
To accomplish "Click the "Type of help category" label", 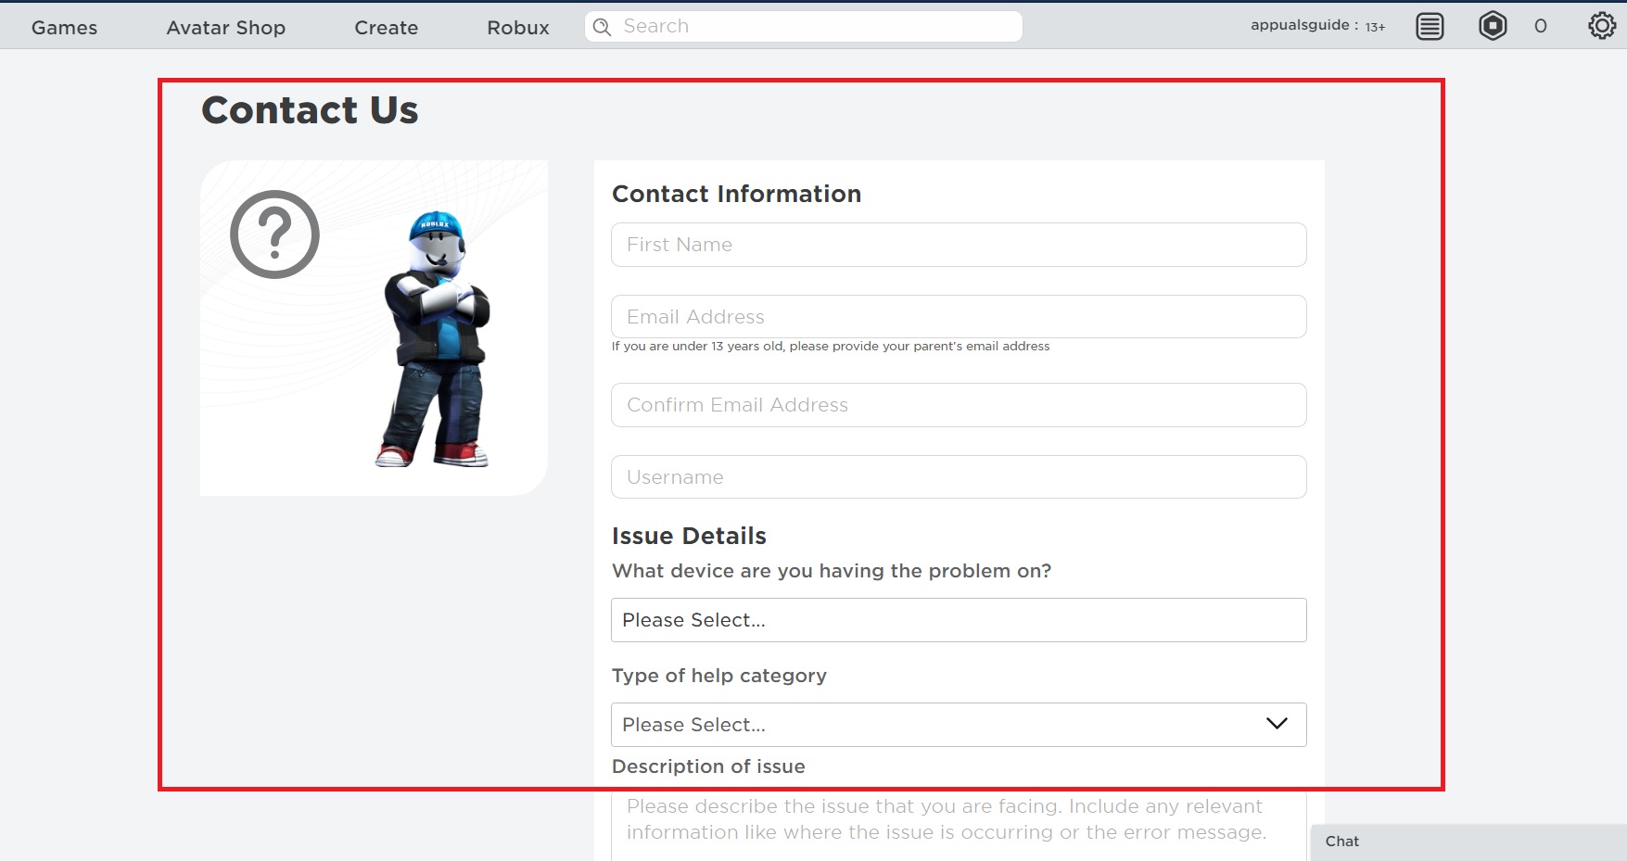I will coord(719,676).
